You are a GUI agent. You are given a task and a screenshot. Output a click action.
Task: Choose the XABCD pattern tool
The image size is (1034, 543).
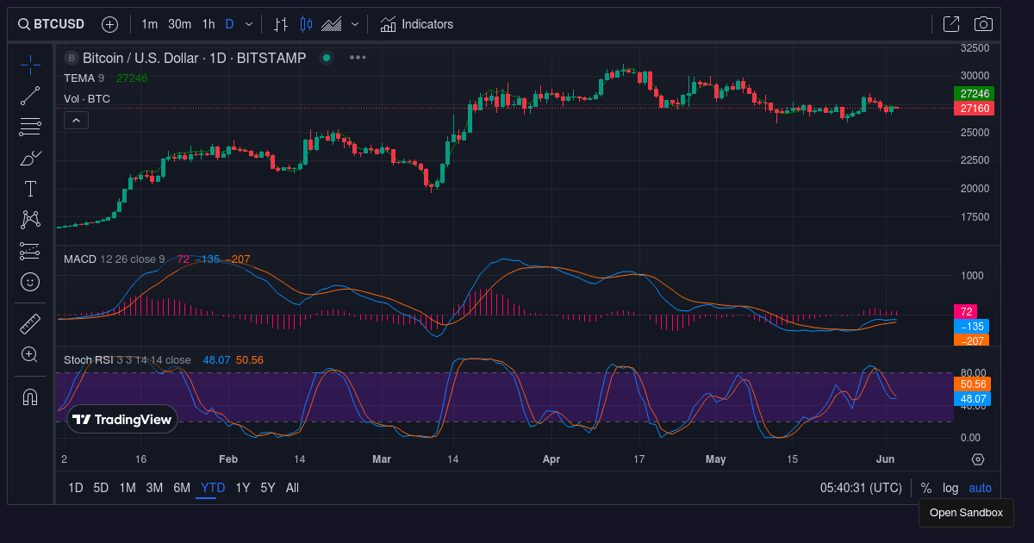(x=29, y=219)
